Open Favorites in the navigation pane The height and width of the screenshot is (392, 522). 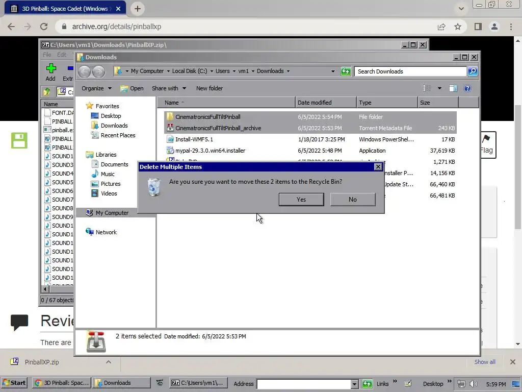pos(102,106)
